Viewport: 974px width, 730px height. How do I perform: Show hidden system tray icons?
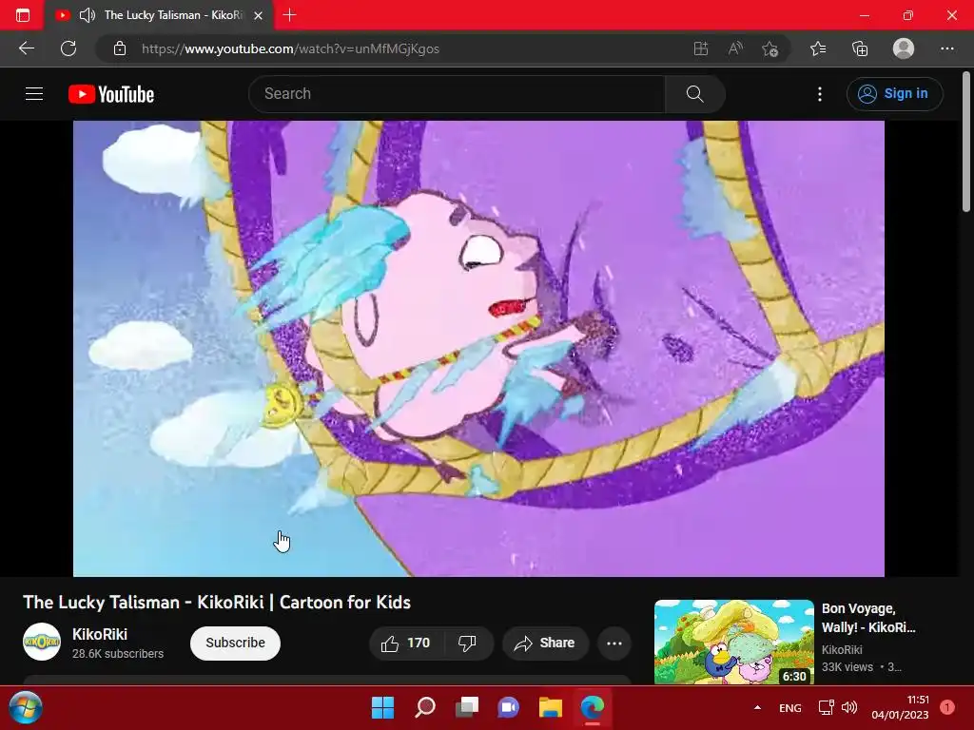coord(757,707)
